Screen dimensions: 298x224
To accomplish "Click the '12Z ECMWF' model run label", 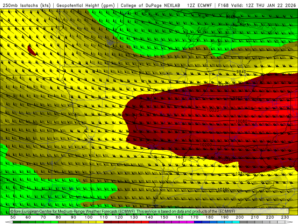I will (200, 5).
